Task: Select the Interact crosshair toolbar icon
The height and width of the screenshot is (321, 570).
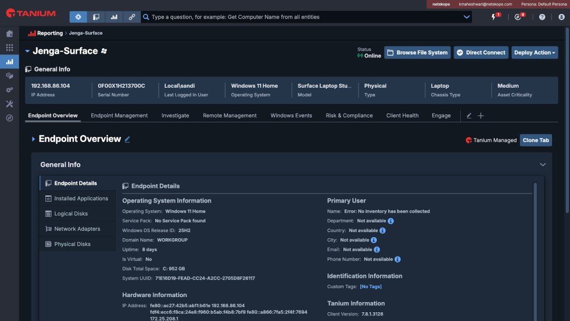Action: [x=78, y=17]
